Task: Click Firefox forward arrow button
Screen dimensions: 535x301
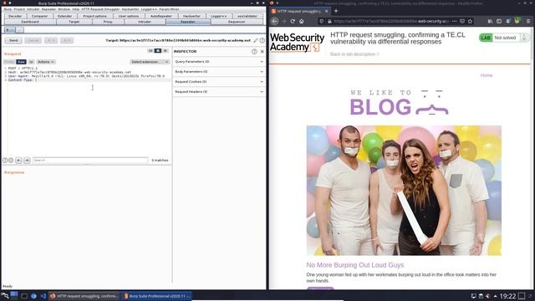Action: click(284, 21)
